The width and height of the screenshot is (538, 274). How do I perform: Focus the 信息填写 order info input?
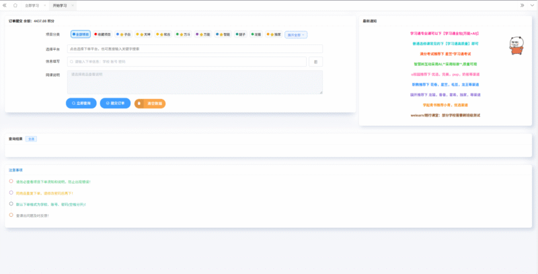tap(186, 61)
